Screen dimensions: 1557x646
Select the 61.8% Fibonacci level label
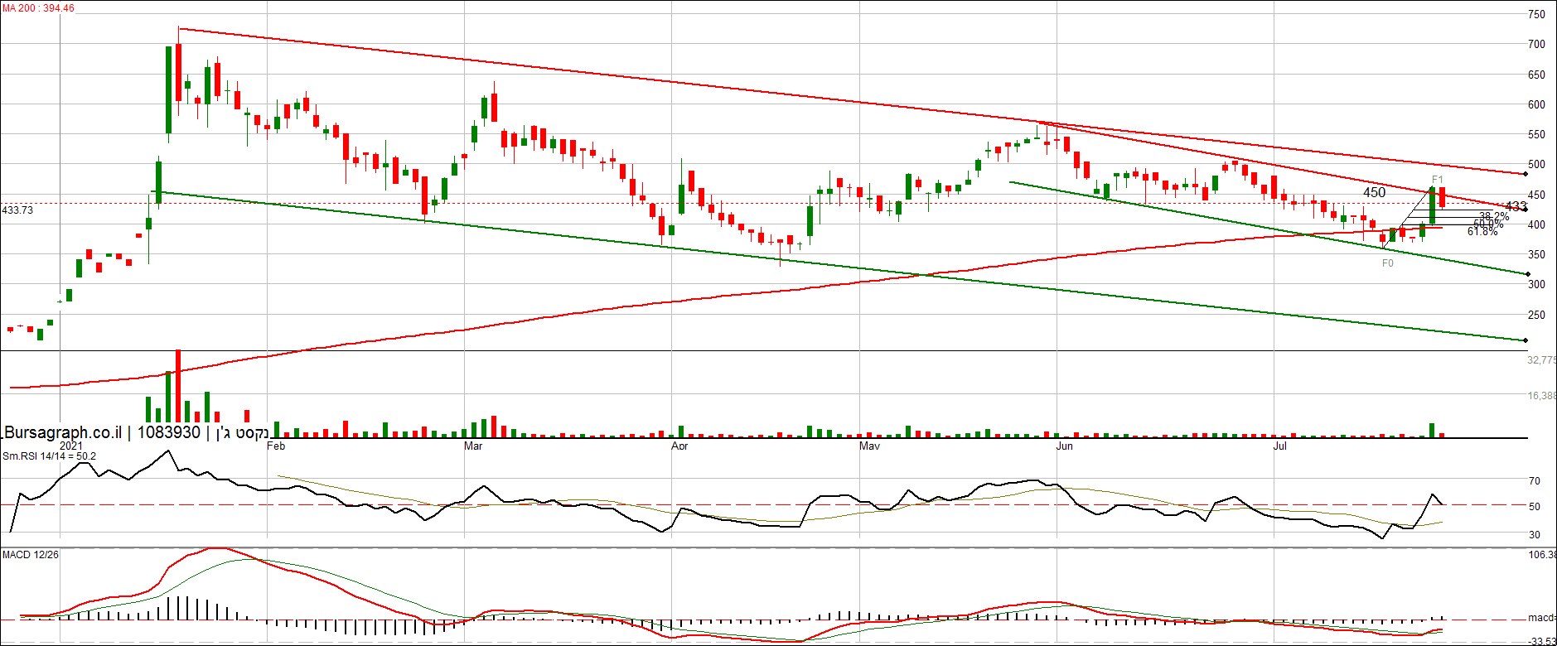coord(1482,232)
